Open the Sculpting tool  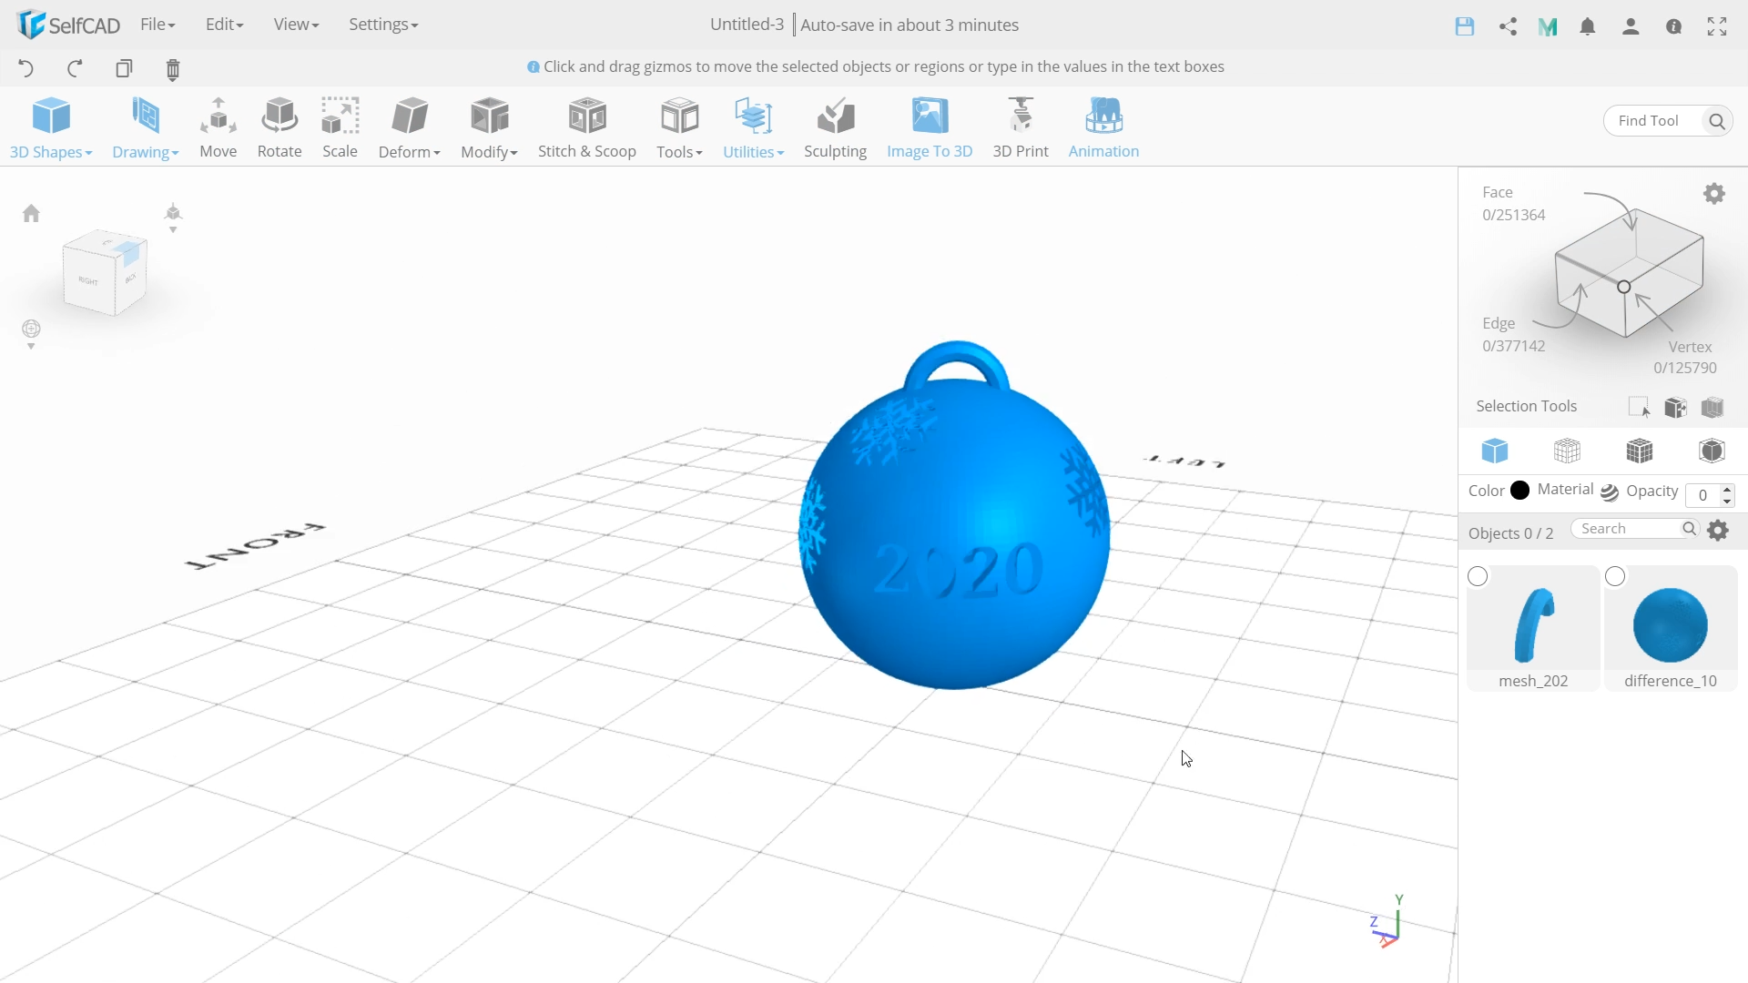835,127
